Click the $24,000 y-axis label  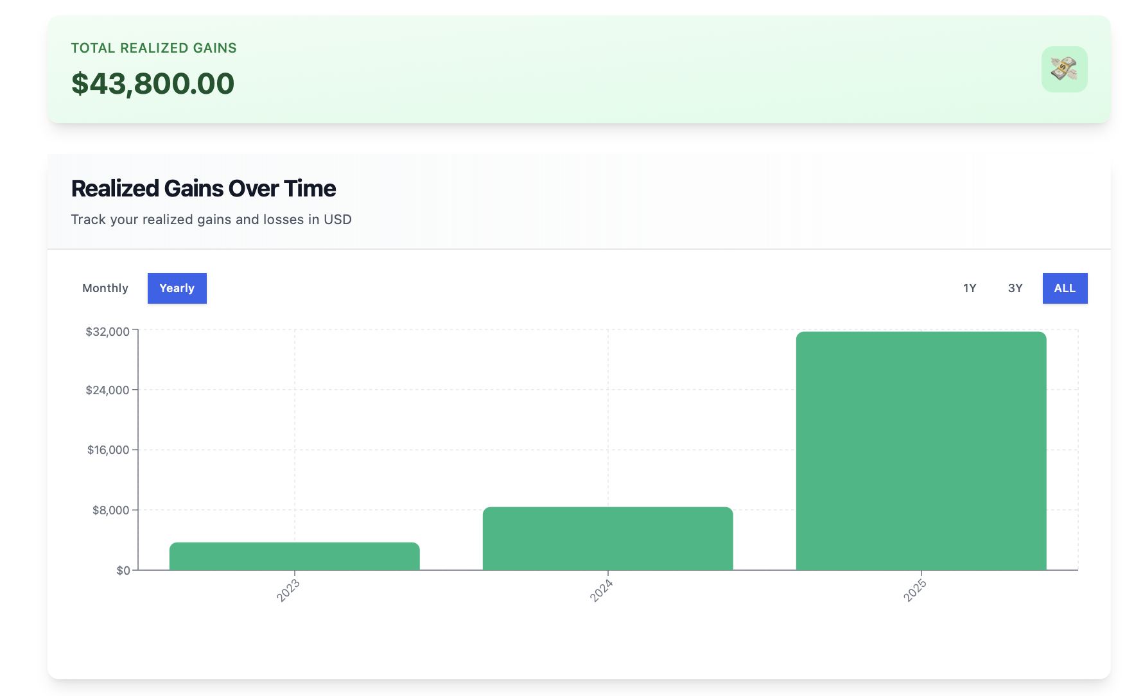pyautogui.click(x=108, y=390)
